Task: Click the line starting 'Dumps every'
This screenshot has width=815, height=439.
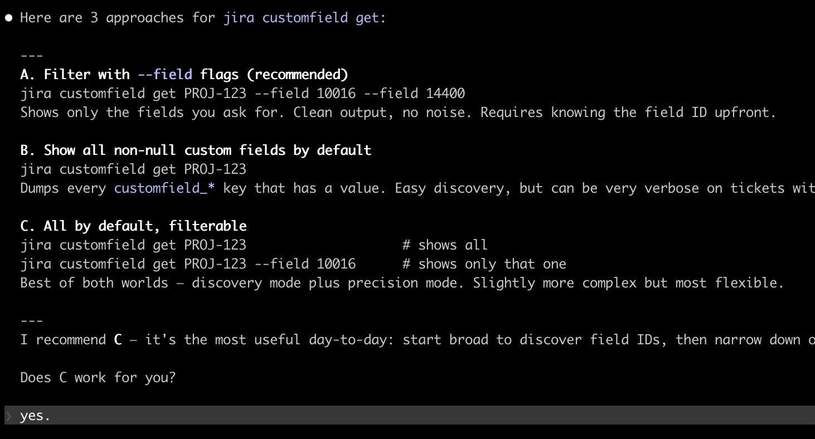Action: point(413,188)
